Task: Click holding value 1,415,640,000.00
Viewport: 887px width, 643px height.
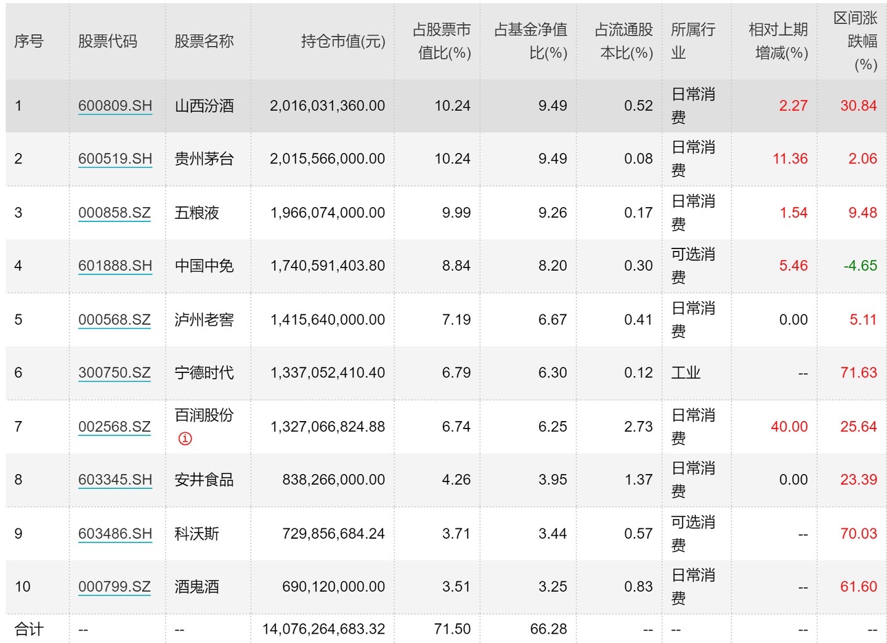Action: 328,319
